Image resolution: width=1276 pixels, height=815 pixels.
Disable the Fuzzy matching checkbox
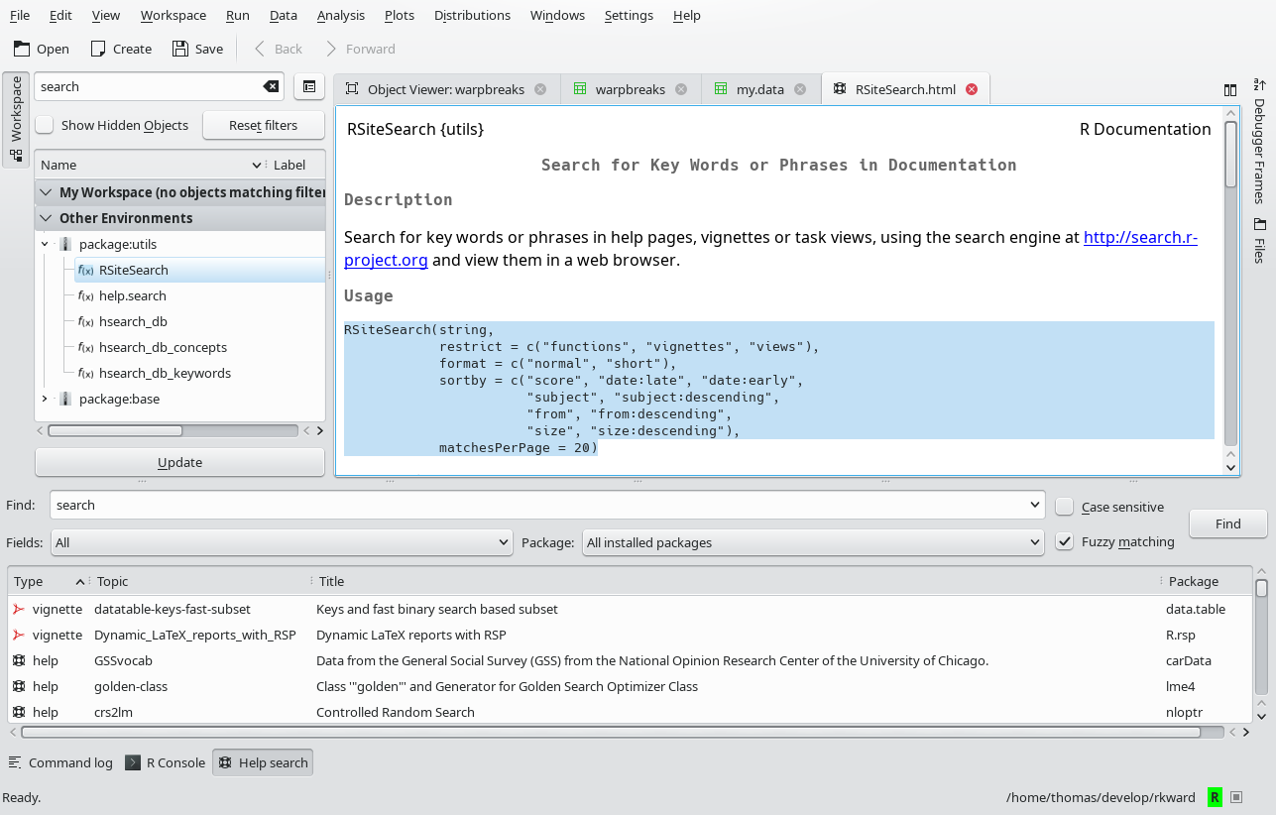1065,542
